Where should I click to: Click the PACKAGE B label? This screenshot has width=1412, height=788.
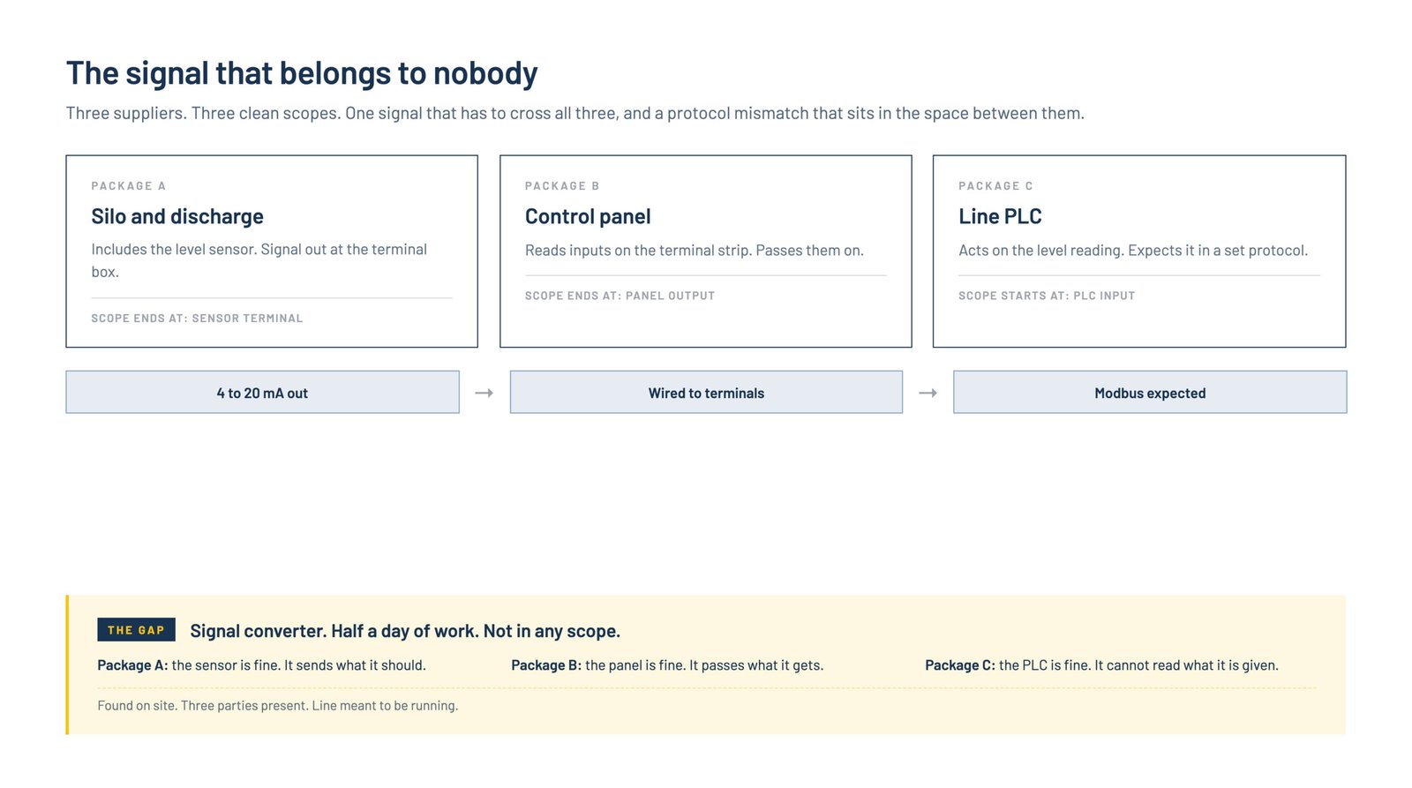tap(562, 186)
